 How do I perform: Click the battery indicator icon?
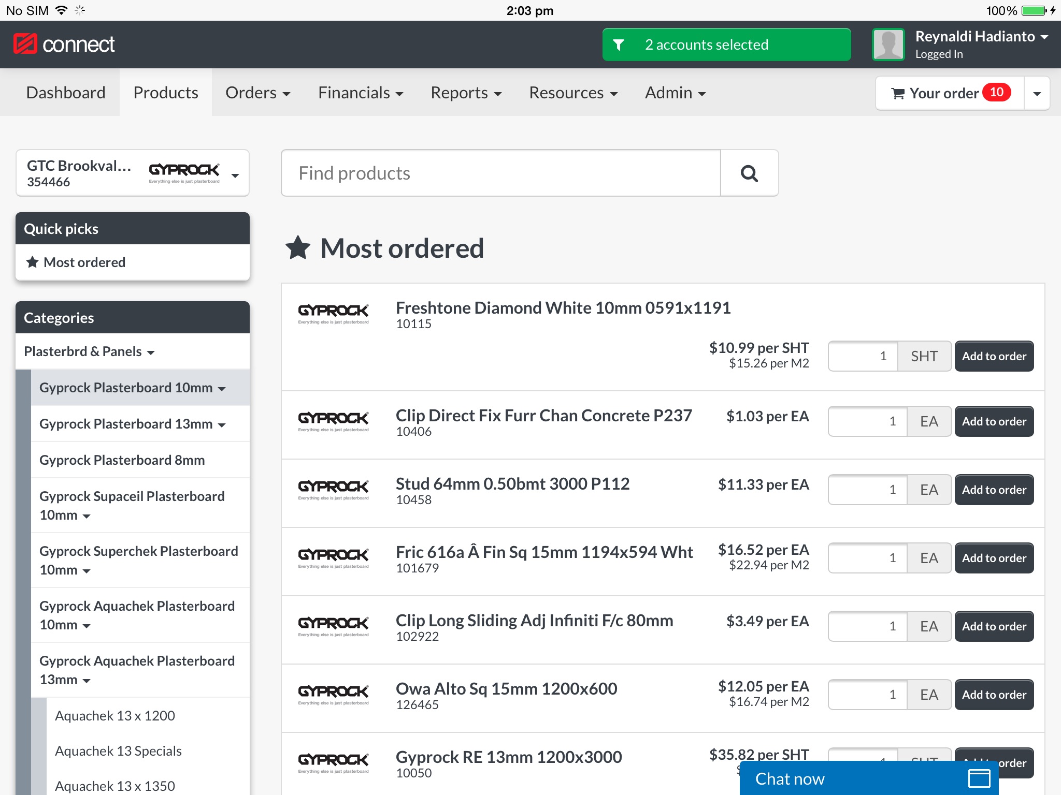pyautogui.click(x=1034, y=10)
